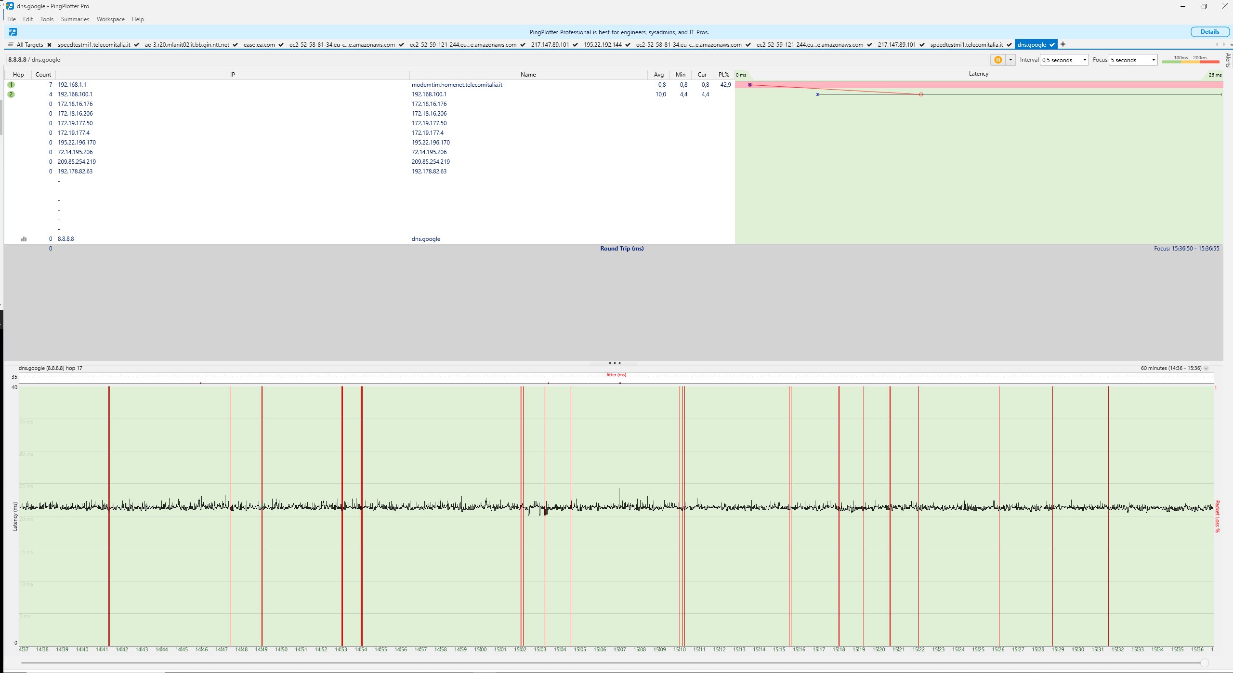
Task: Click the 42,9 packet loss value
Action: pyautogui.click(x=725, y=85)
